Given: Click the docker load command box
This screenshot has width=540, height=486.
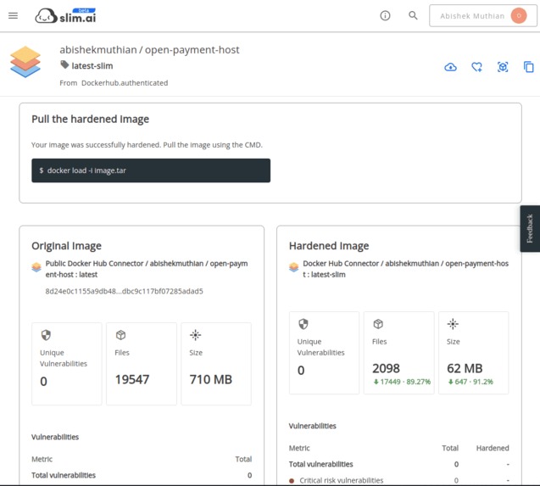Looking at the screenshot, I should point(151,170).
